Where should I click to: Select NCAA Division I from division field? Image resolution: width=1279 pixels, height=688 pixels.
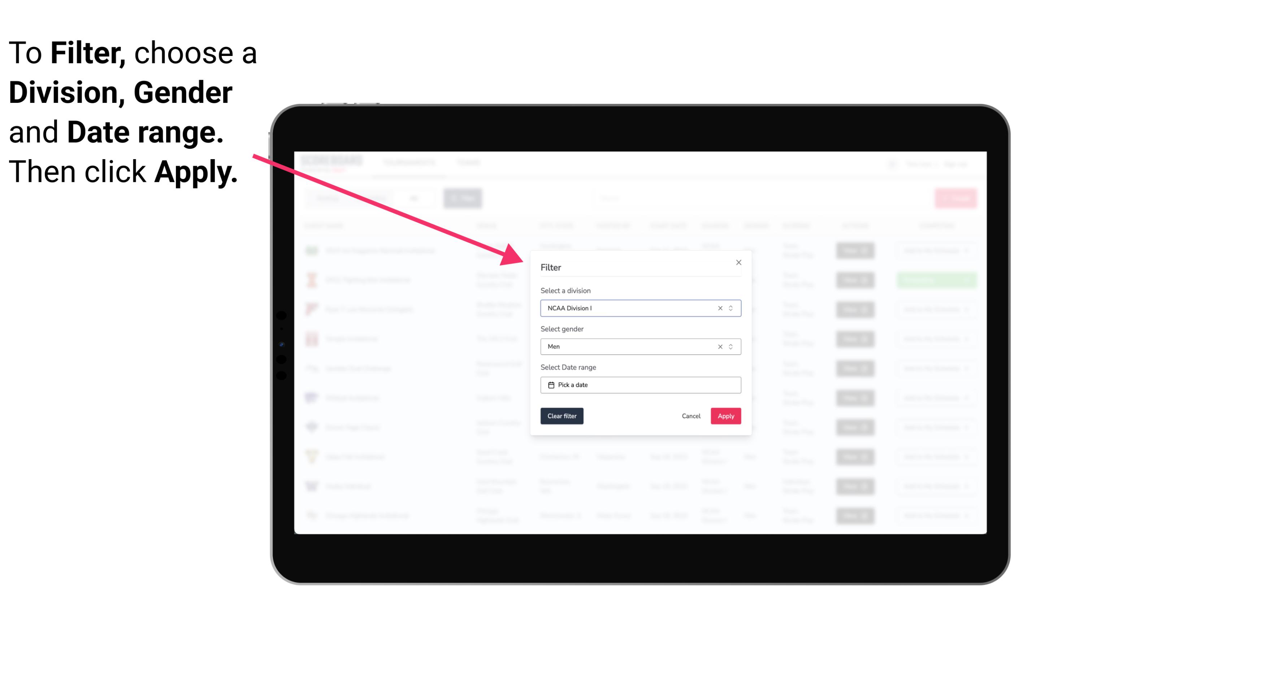[640, 308]
